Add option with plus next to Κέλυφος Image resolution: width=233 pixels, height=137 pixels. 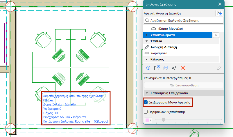click(216, 59)
